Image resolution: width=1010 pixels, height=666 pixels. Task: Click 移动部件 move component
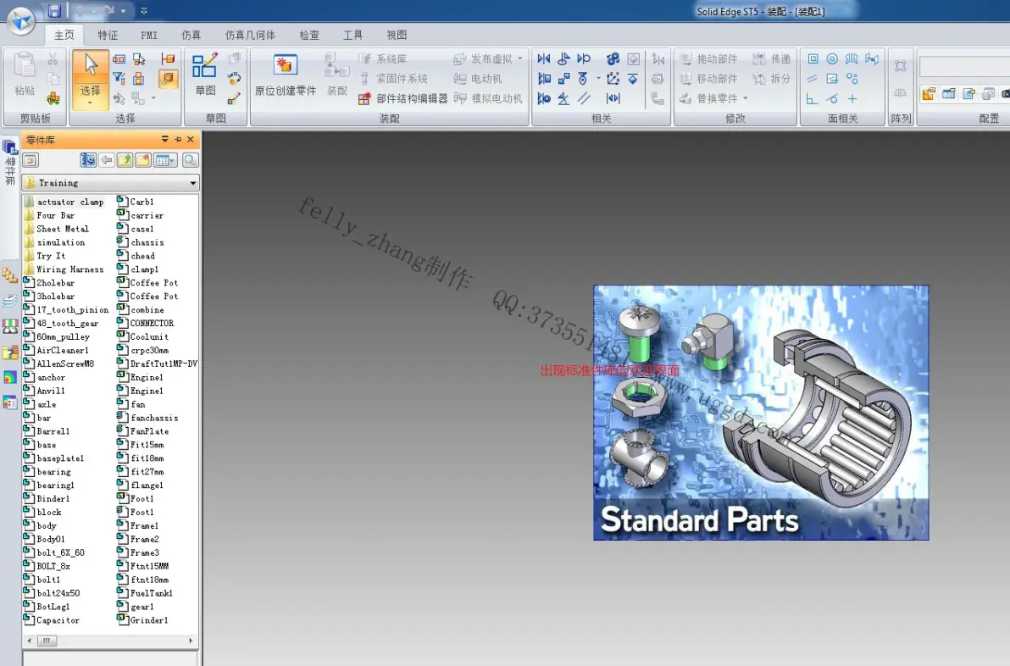coord(708,79)
